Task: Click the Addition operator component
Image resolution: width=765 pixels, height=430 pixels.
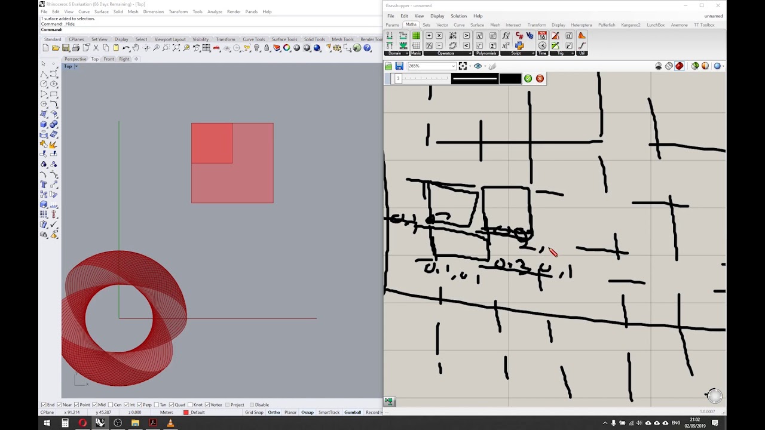Action: click(x=429, y=36)
